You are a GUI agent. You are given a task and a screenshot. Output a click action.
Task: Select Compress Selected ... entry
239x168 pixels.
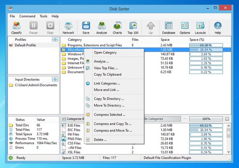(x=114, y=114)
